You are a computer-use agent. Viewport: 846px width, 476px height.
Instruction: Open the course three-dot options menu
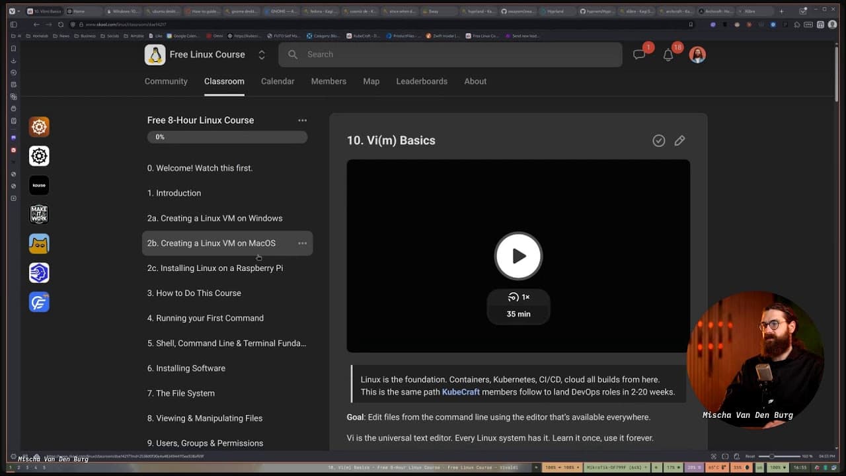[302, 120]
